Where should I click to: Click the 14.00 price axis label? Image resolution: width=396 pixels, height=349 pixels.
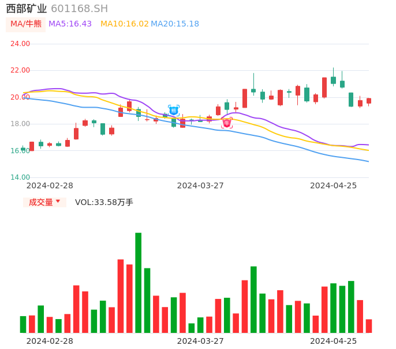click(20, 177)
